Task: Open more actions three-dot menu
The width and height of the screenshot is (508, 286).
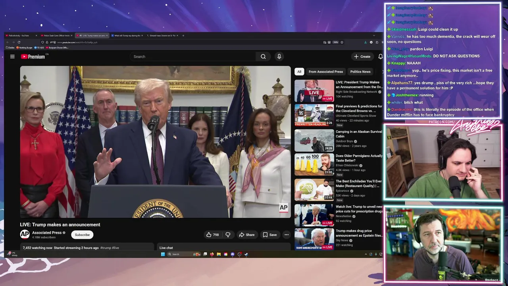Action: 286,235
